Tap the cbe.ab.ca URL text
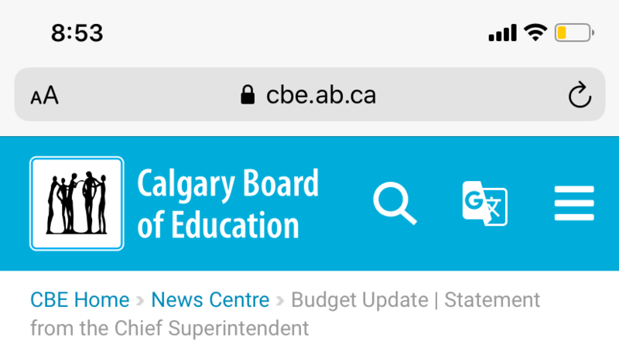Viewport: 619px width, 348px height. 321,95
